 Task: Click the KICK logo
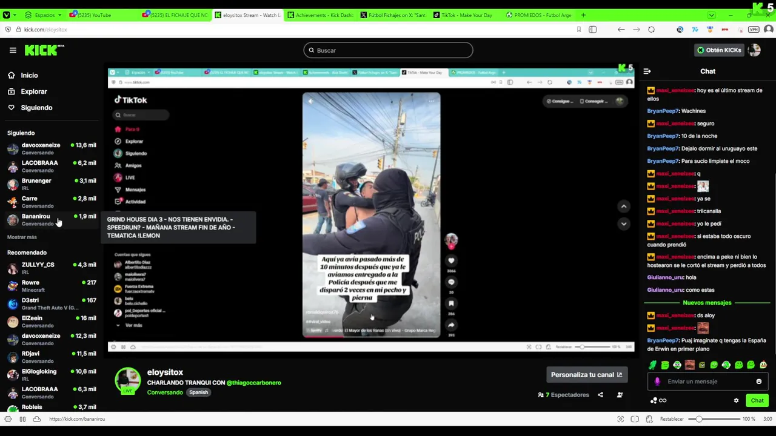tap(44, 50)
